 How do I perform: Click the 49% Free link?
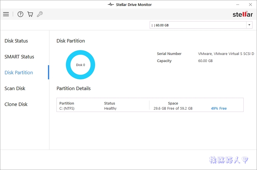pyautogui.click(x=219, y=109)
